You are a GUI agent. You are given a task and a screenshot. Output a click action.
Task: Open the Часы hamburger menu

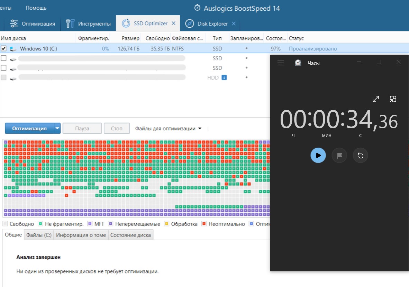[281, 63]
